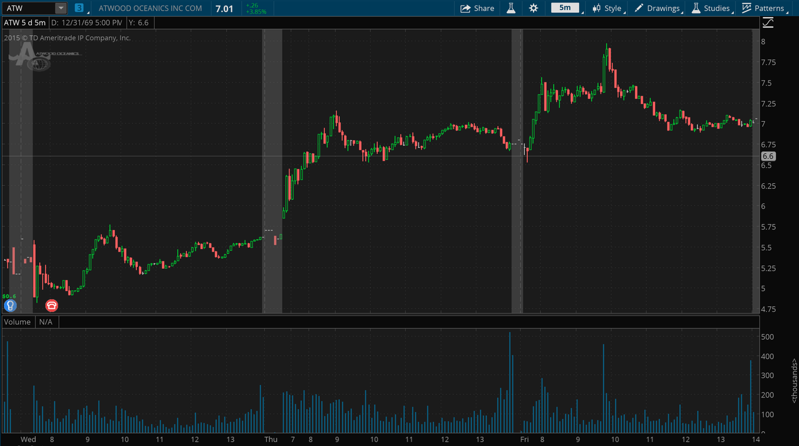Open the Studies menu

[x=710, y=9]
